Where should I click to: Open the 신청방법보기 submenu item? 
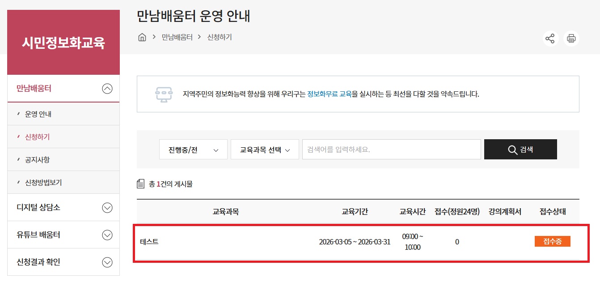[43, 183]
